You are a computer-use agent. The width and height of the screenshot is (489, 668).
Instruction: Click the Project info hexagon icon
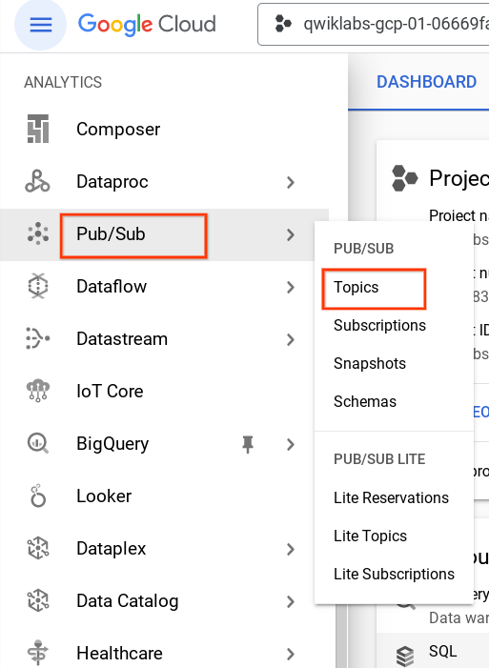click(404, 178)
